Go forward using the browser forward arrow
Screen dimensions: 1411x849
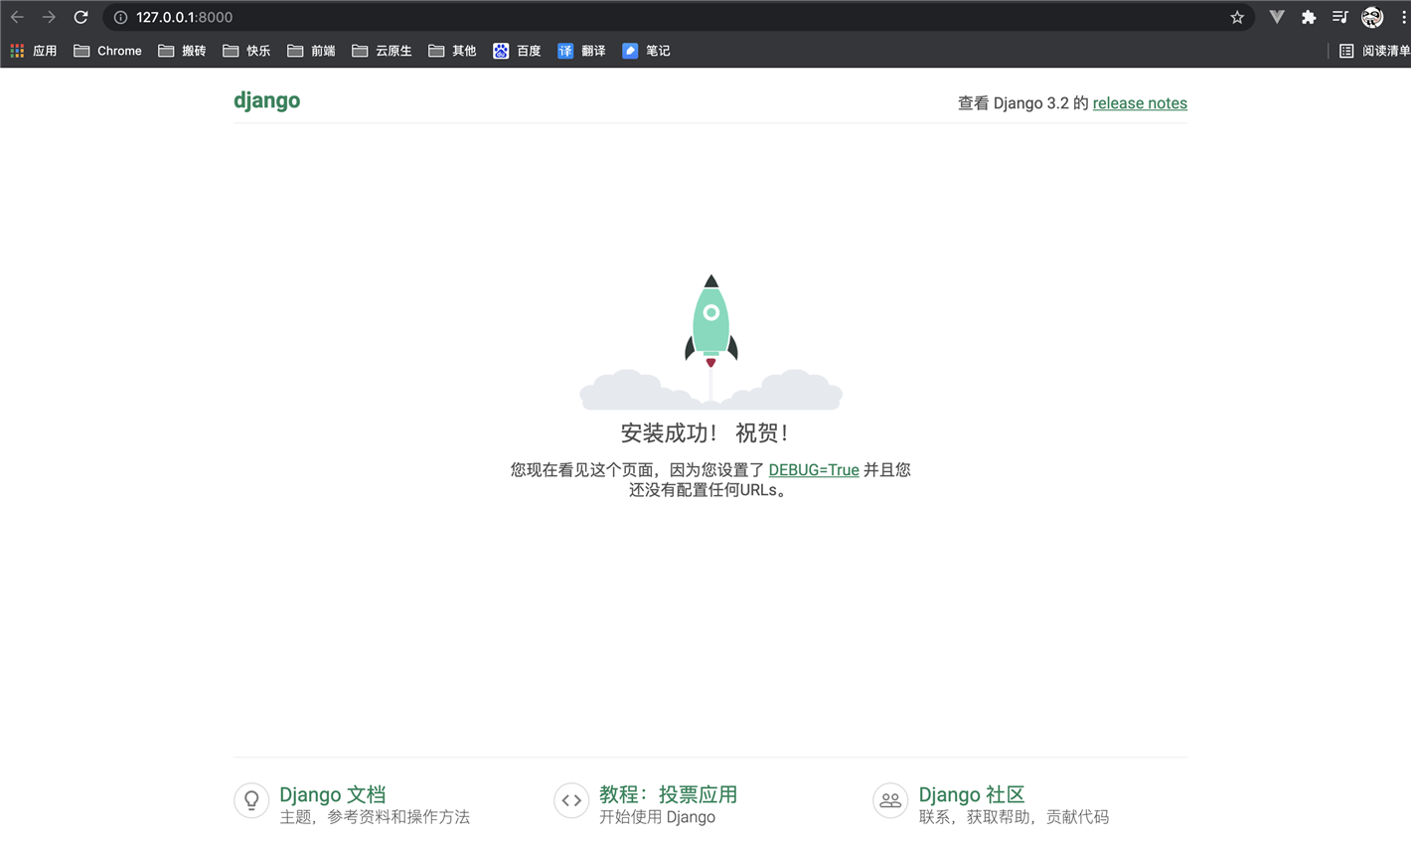click(49, 17)
